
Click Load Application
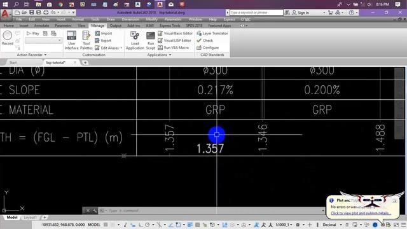135,40
